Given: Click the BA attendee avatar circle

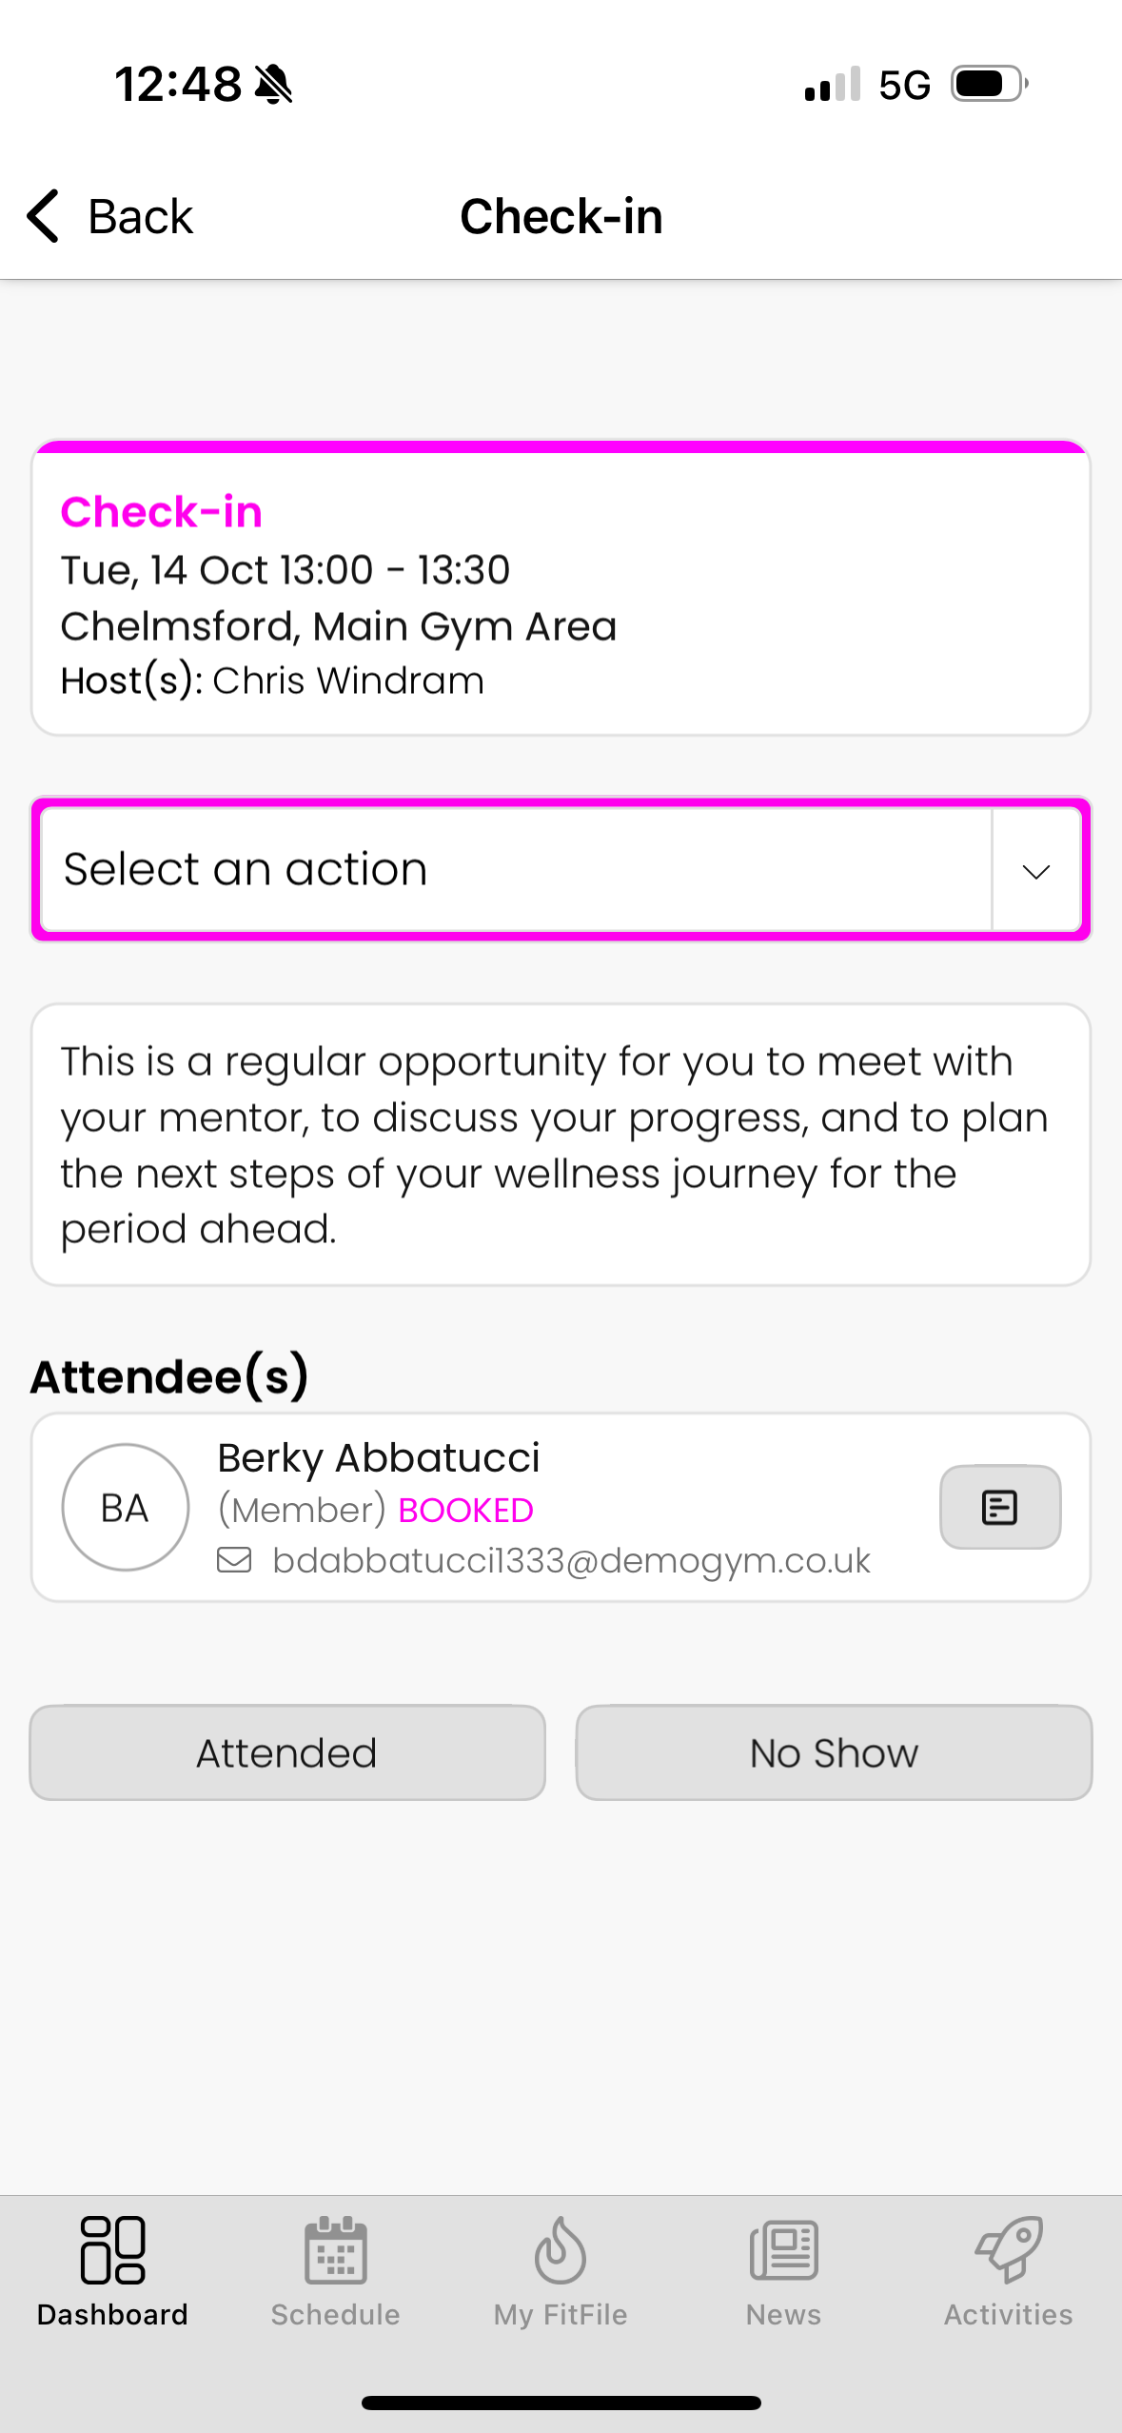Looking at the screenshot, I should (x=126, y=1507).
